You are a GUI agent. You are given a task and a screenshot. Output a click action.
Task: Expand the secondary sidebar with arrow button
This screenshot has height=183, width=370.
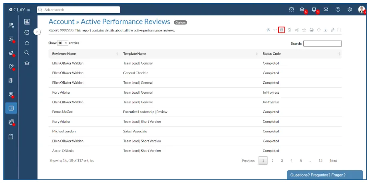37,31
